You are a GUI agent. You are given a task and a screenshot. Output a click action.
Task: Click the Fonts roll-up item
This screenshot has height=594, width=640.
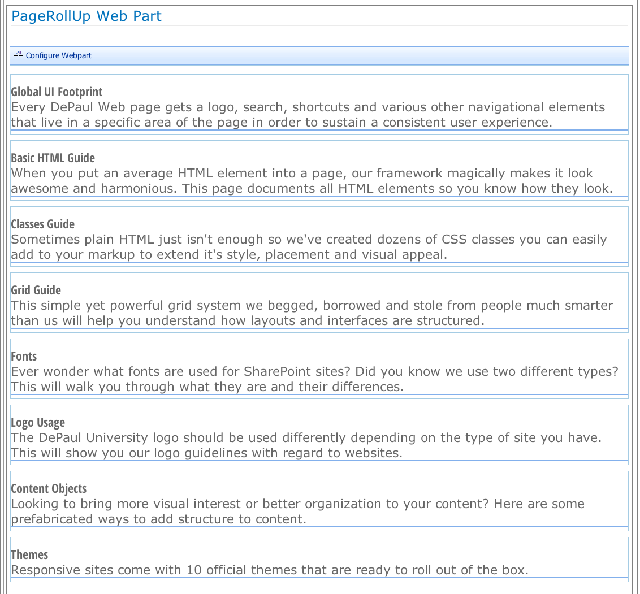click(x=23, y=356)
